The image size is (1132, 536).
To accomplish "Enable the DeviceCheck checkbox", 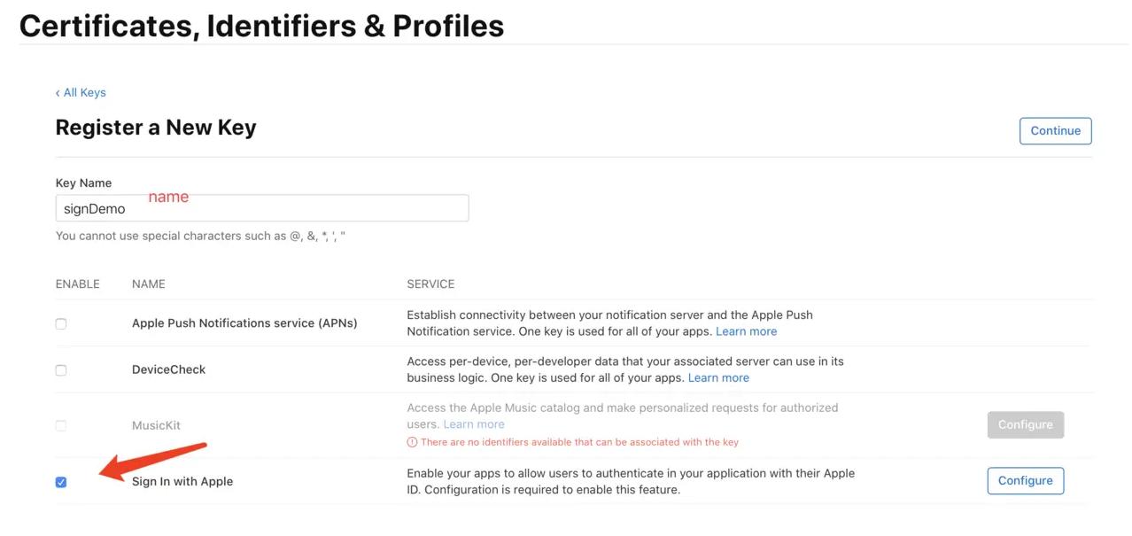I will 60,369.
